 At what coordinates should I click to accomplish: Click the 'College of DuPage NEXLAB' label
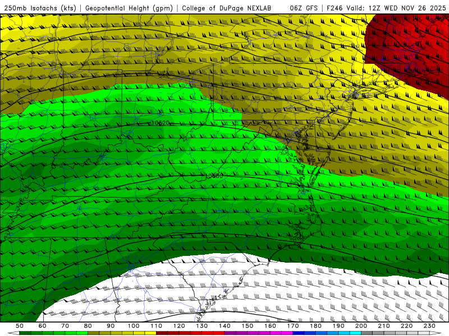point(226,8)
